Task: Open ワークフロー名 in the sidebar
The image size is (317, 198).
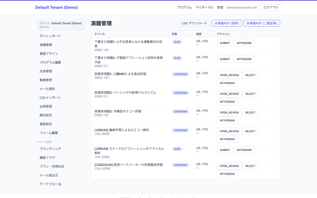Action: 61,184
